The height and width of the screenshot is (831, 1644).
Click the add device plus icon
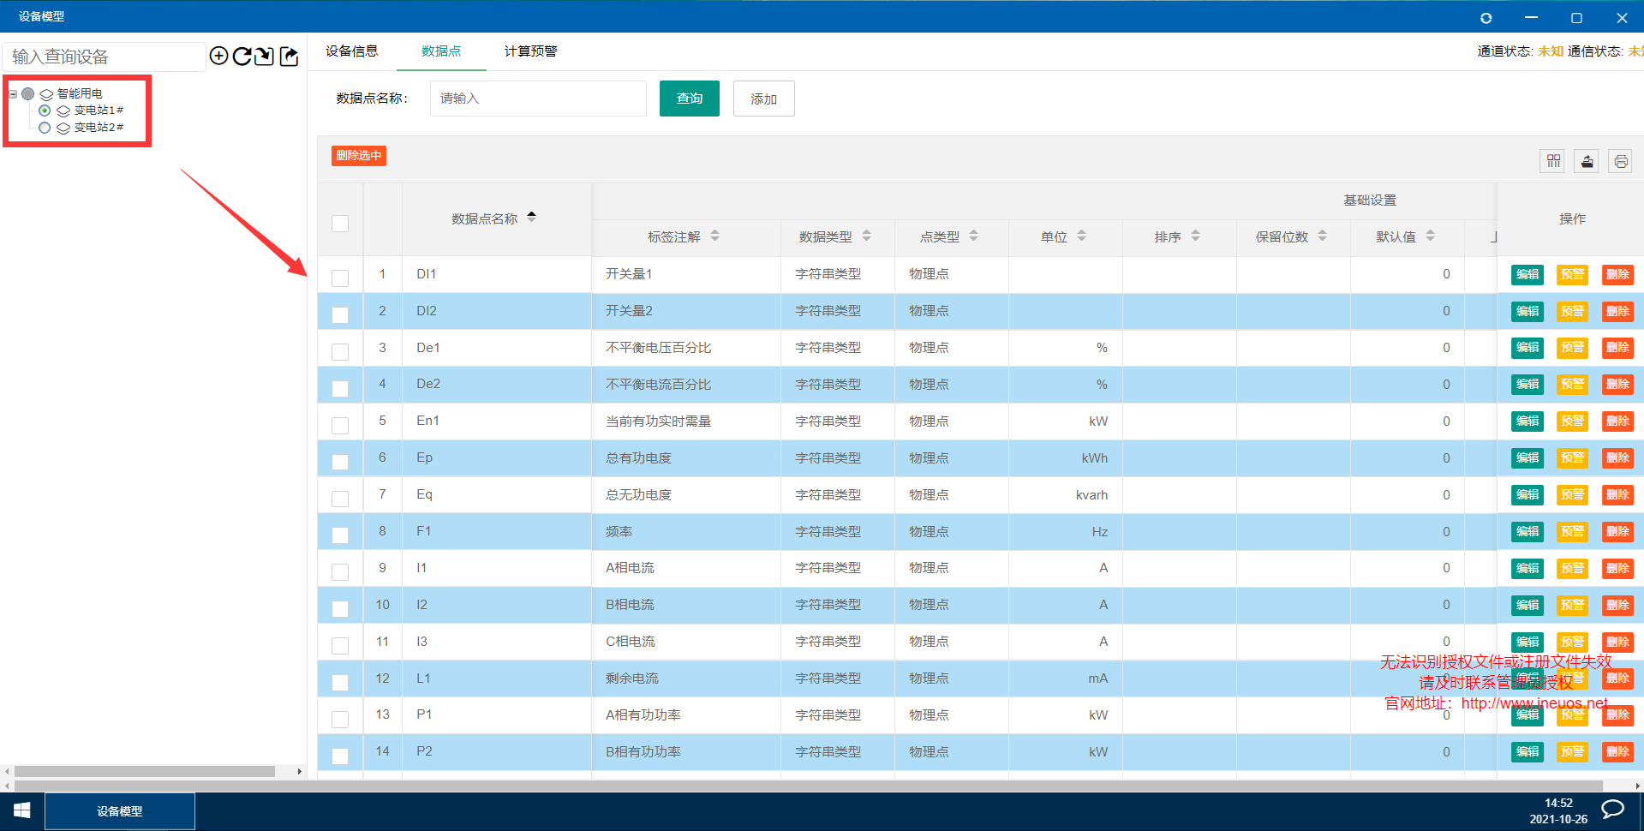[x=218, y=57]
